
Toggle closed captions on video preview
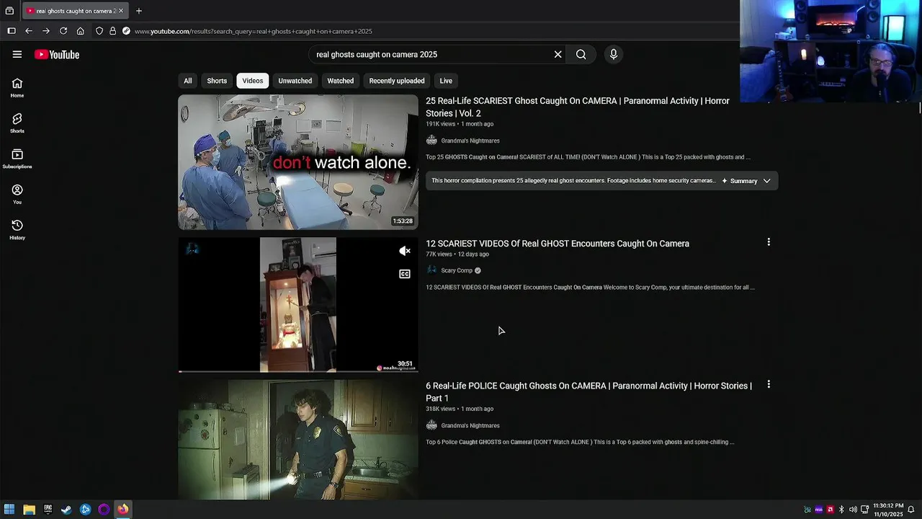405,274
